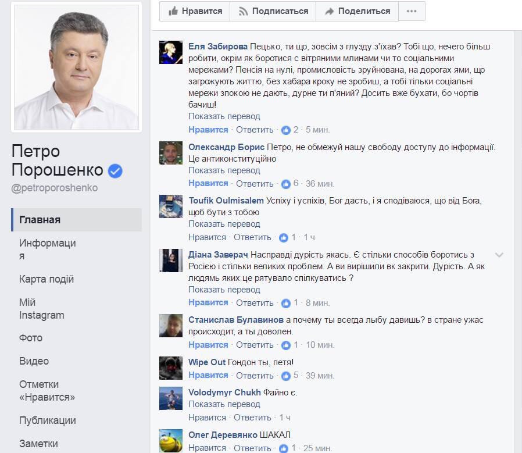Toggle like on Олег Деревянко's ШАКАЛ comment
Screen dimensions: 522x453
click(x=207, y=448)
